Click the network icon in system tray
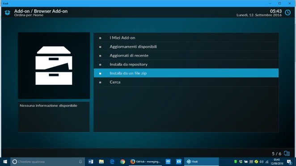Screen dimensions: 296x166 267,162
